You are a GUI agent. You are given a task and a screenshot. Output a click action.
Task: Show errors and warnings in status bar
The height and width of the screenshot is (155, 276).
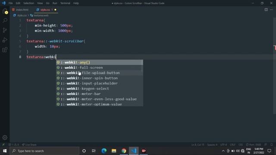pyautogui.click(x=14, y=145)
